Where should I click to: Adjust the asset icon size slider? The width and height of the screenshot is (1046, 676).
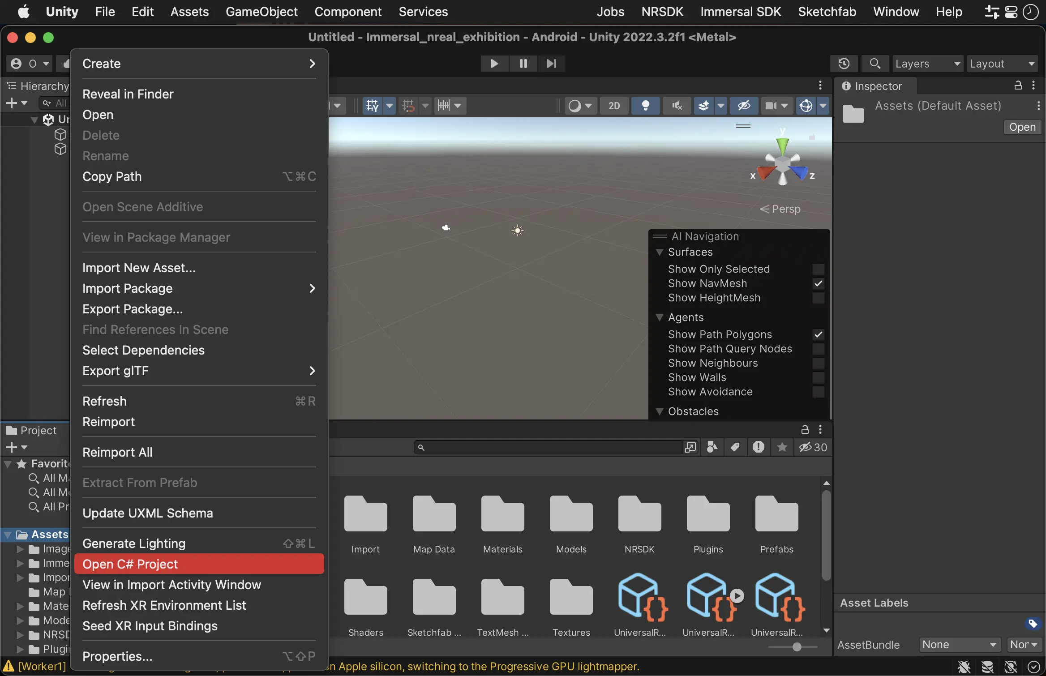click(x=797, y=647)
